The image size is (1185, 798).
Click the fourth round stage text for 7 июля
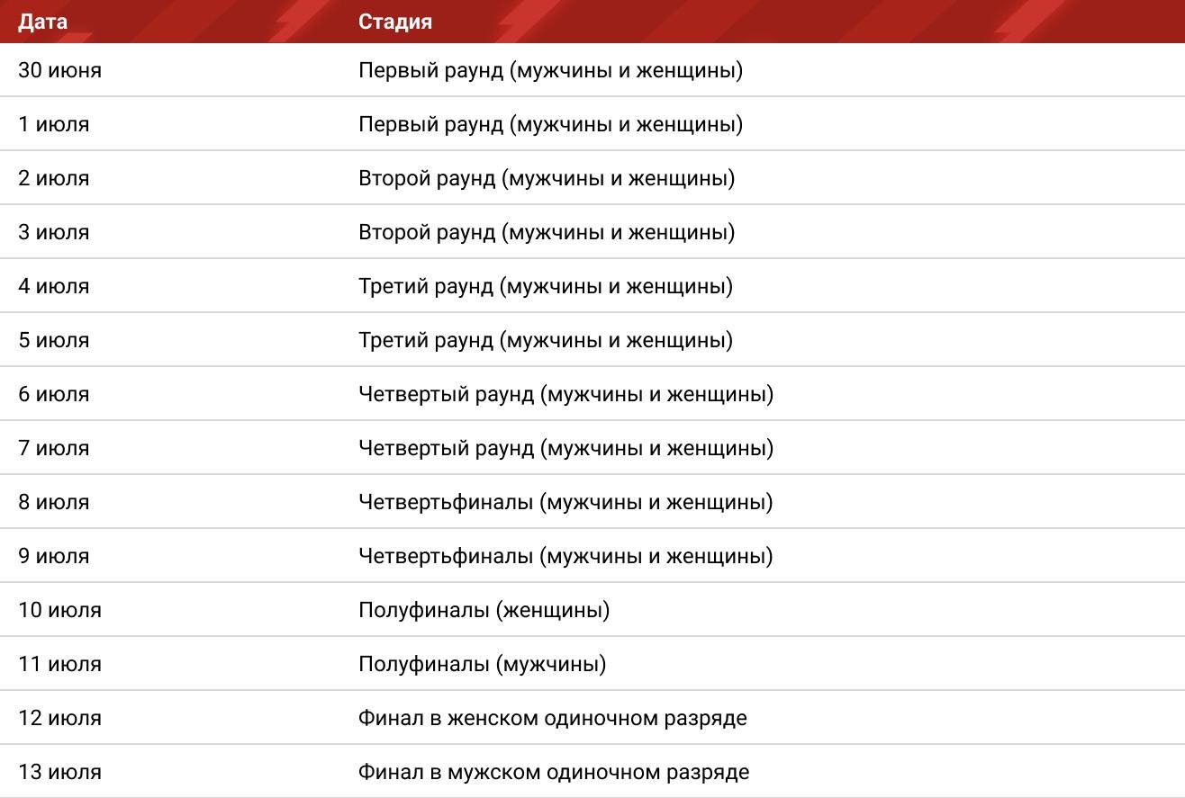pos(565,448)
